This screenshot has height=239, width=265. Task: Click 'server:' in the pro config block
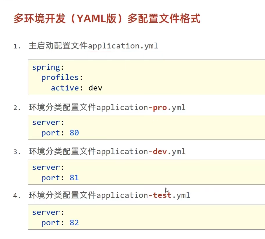[x=48, y=123]
